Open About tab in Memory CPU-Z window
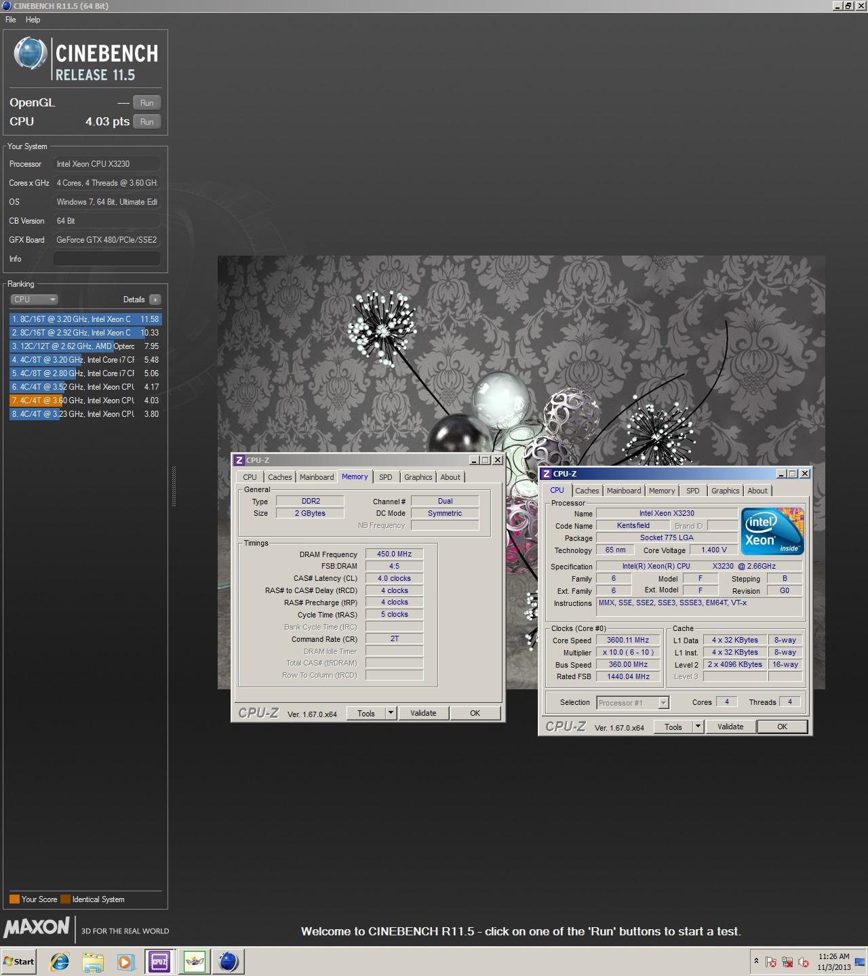This screenshot has width=868, height=976. (450, 477)
